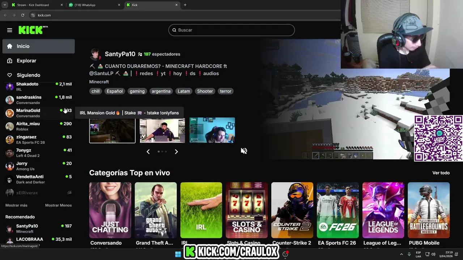Click Mostrar Menos in sidebar
Image resolution: width=463 pixels, height=260 pixels.
pyautogui.click(x=58, y=205)
